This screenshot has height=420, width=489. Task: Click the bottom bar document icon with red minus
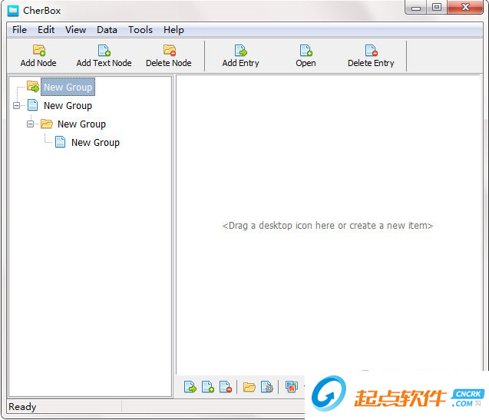(226, 387)
